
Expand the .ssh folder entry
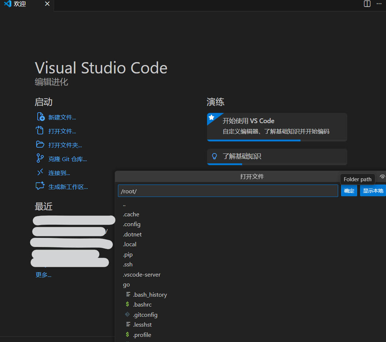[x=128, y=264]
